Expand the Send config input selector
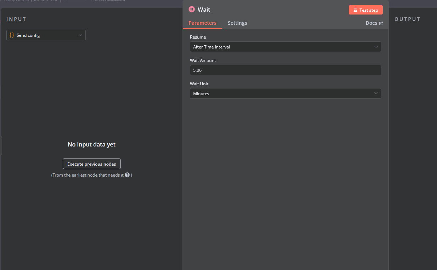Screen dimensions: 437x270 (x=46, y=35)
